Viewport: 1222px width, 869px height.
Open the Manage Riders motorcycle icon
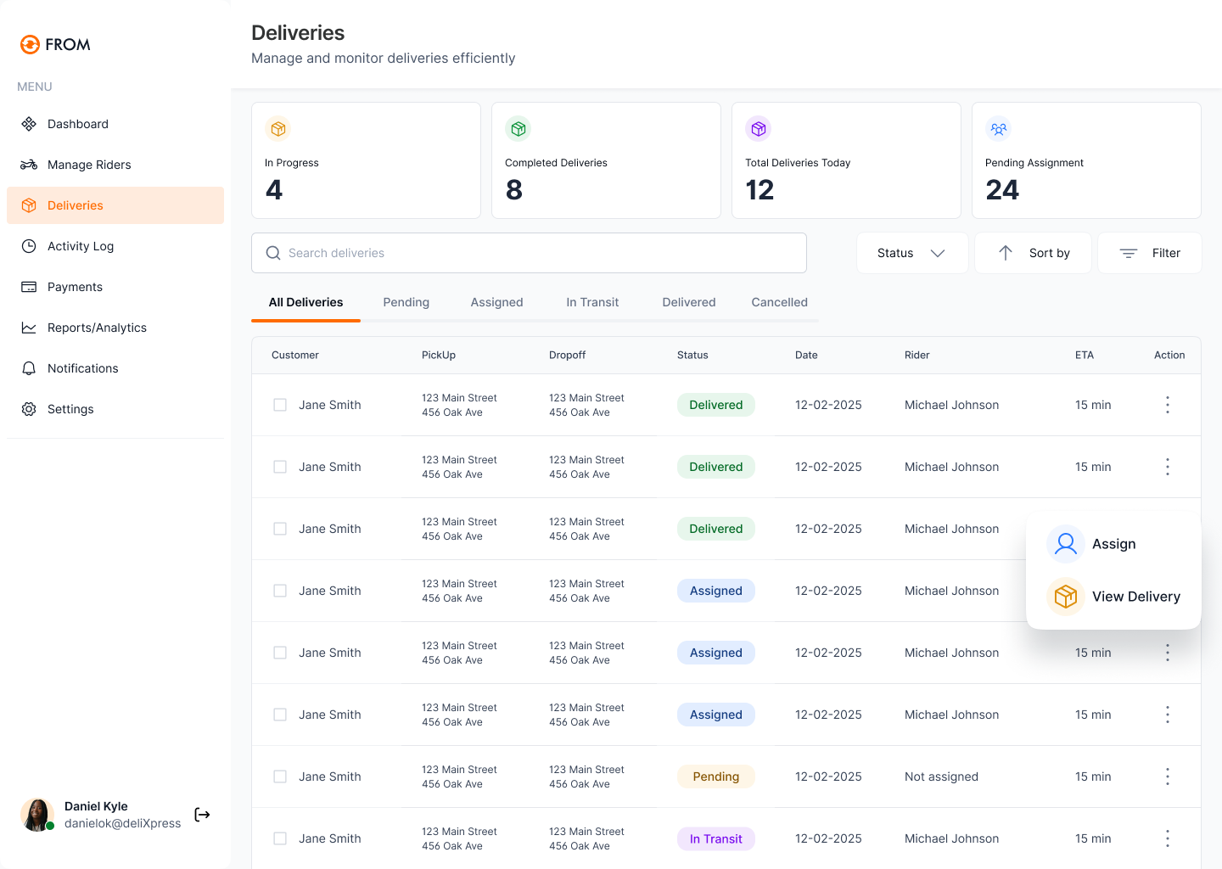pos(29,165)
